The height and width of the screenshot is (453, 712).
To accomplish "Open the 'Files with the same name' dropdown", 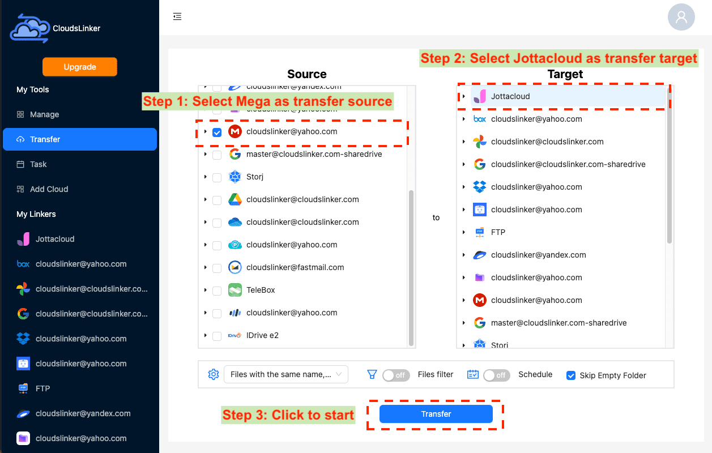I will tap(286, 374).
